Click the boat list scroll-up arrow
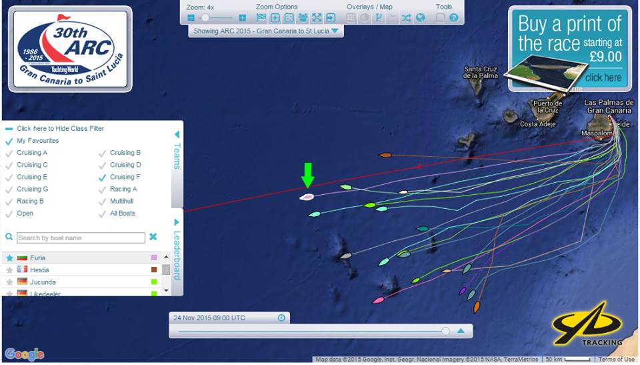640x365 pixels. coord(166,257)
